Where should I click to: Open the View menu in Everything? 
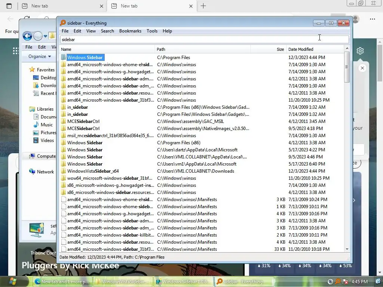(x=91, y=31)
